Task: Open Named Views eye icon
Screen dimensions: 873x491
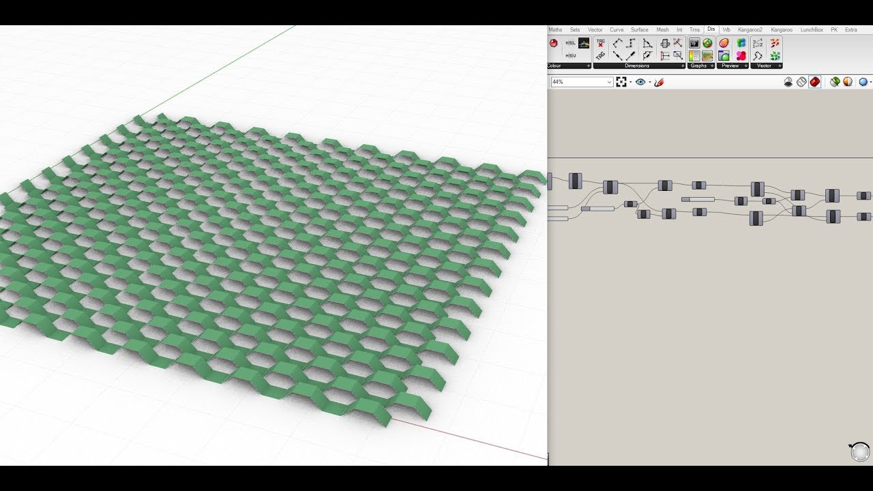Action: (x=640, y=82)
